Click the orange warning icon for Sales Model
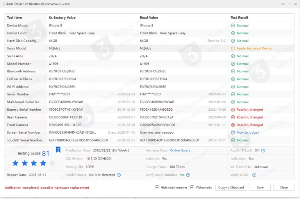The image size is (300, 199). point(233,48)
